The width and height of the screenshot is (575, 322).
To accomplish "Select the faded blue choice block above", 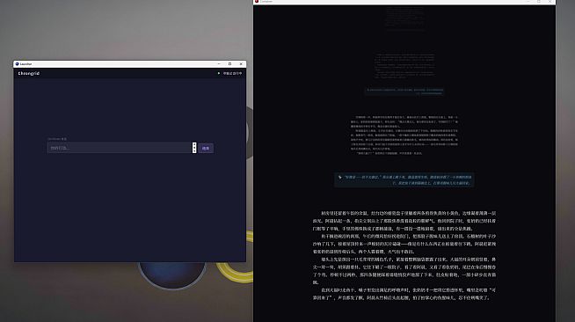I will coord(404,91).
